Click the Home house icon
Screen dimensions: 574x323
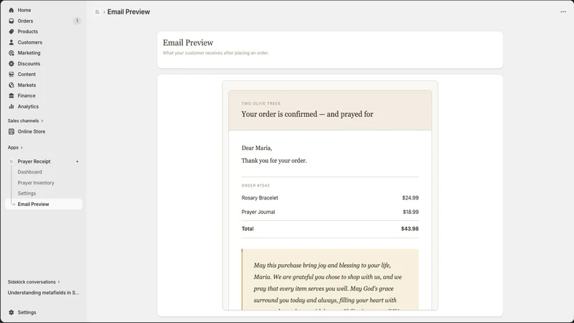pyautogui.click(x=11, y=10)
